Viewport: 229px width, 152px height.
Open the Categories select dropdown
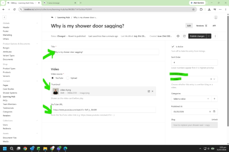(x=191, y=99)
